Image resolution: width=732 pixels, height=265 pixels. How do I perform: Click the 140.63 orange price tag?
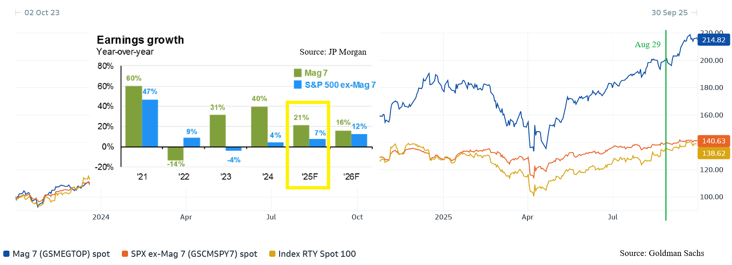click(713, 141)
